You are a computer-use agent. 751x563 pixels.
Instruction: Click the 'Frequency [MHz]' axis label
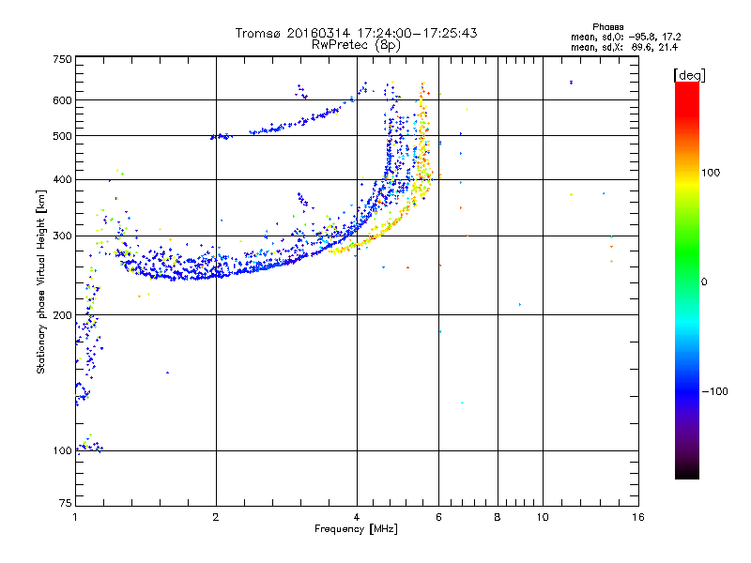point(356,529)
